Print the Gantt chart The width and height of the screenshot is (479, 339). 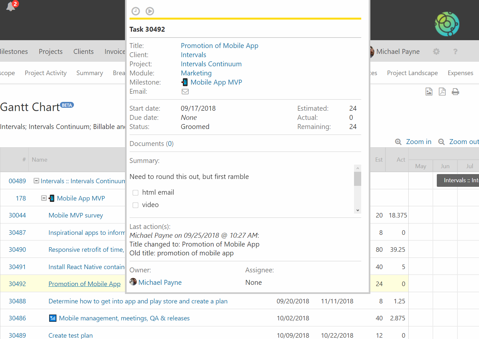tap(455, 92)
